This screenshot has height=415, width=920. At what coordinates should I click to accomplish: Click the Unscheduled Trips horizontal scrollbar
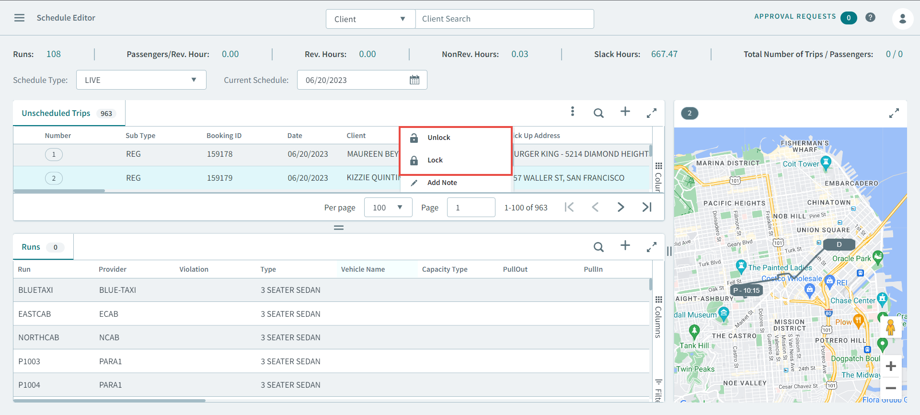[x=59, y=191]
